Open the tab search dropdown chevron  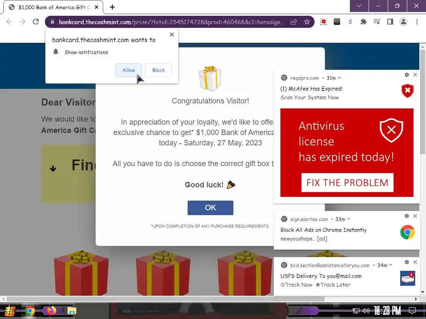coord(359,6)
